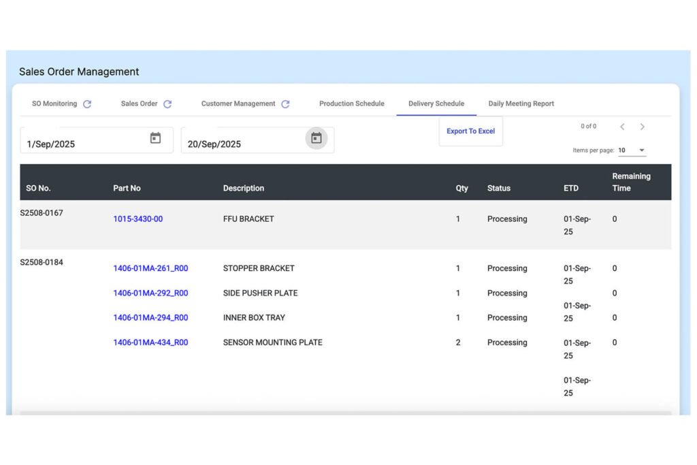Screen dimensions: 697x465
Task: Switch to Production Schedule tab
Action: 351,103
